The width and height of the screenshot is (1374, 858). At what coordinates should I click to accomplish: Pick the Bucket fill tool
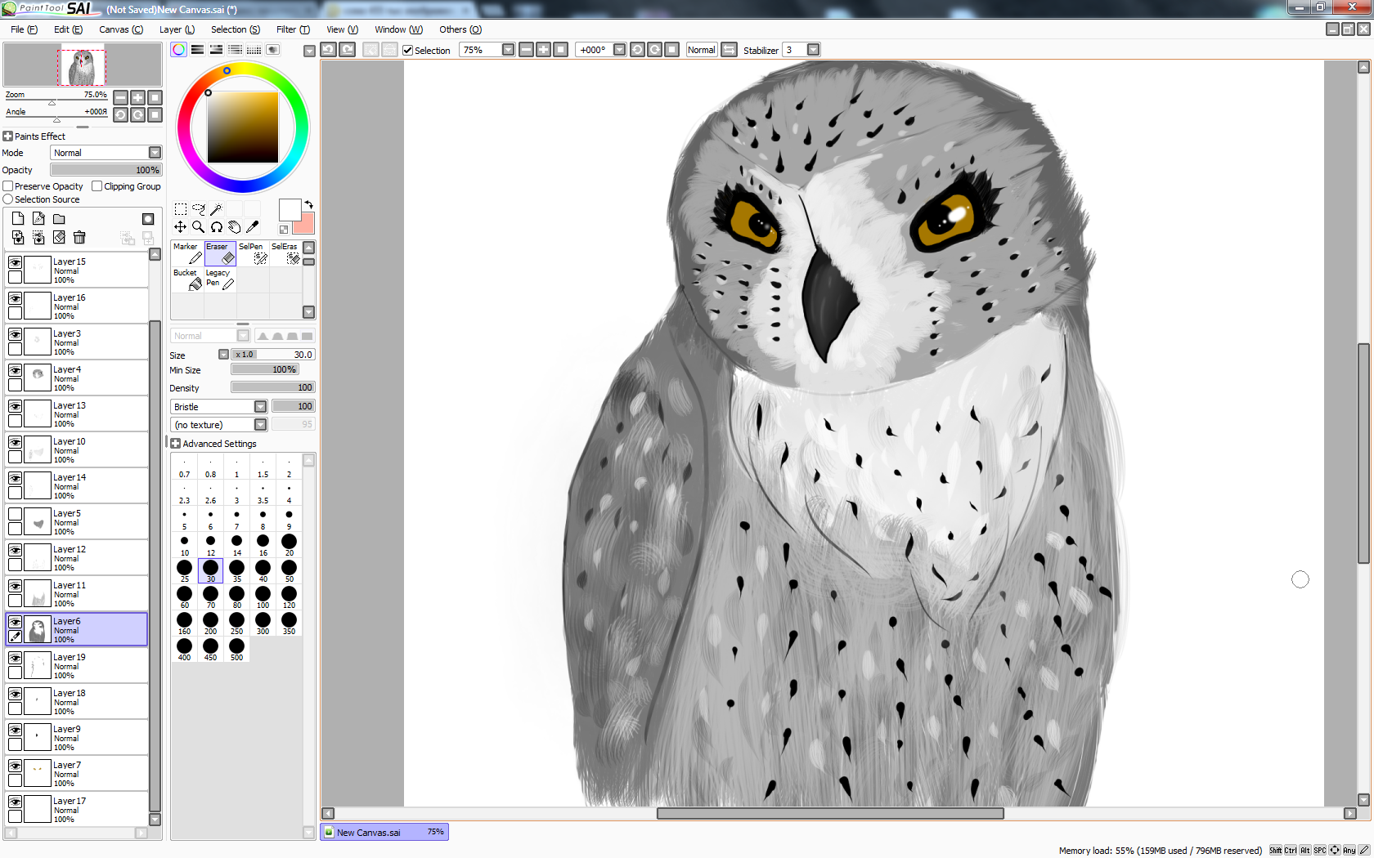(187, 279)
